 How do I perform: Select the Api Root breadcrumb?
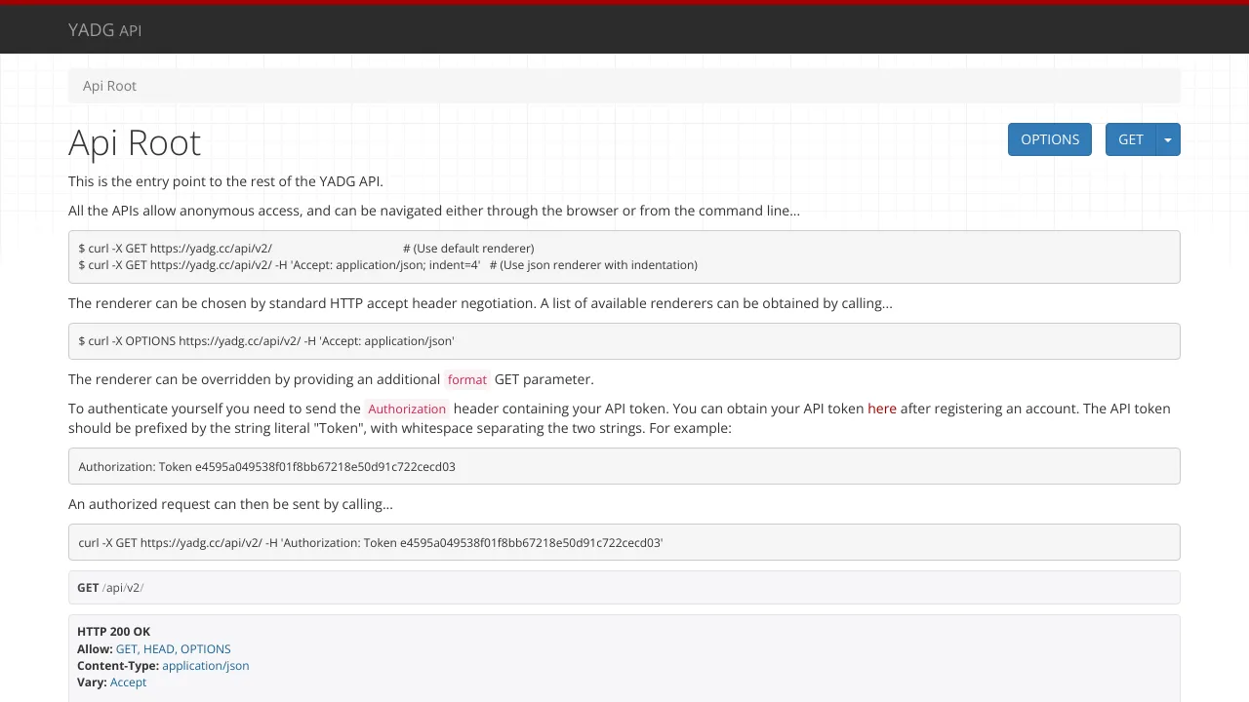pyautogui.click(x=109, y=86)
